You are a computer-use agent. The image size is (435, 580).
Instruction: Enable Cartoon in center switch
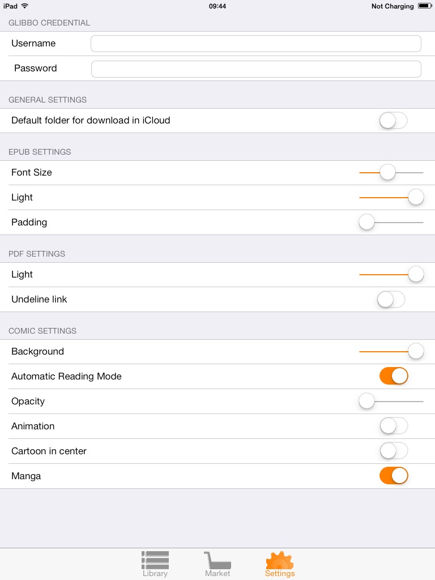(394, 451)
